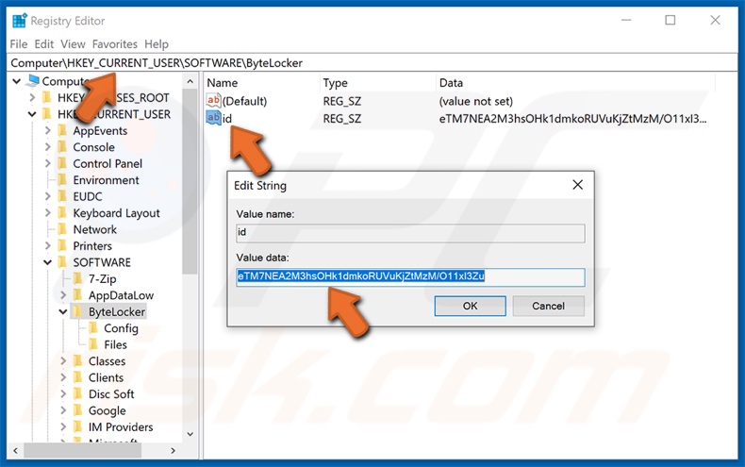The height and width of the screenshot is (467, 745).
Task: Click the Network folder icon
Action: (62, 229)
